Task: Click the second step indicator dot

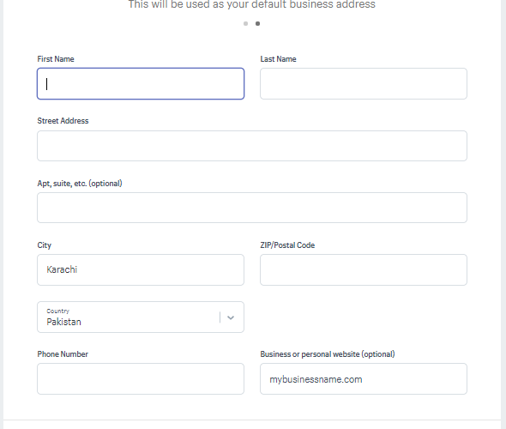Action: tap(257, 23)
